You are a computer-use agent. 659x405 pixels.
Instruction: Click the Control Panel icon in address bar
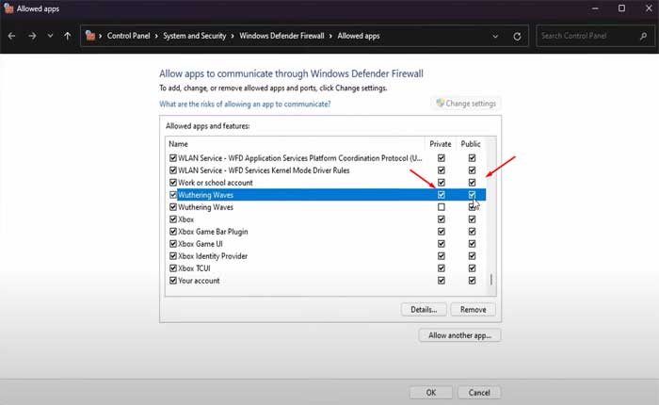click(x=90, y=37)
